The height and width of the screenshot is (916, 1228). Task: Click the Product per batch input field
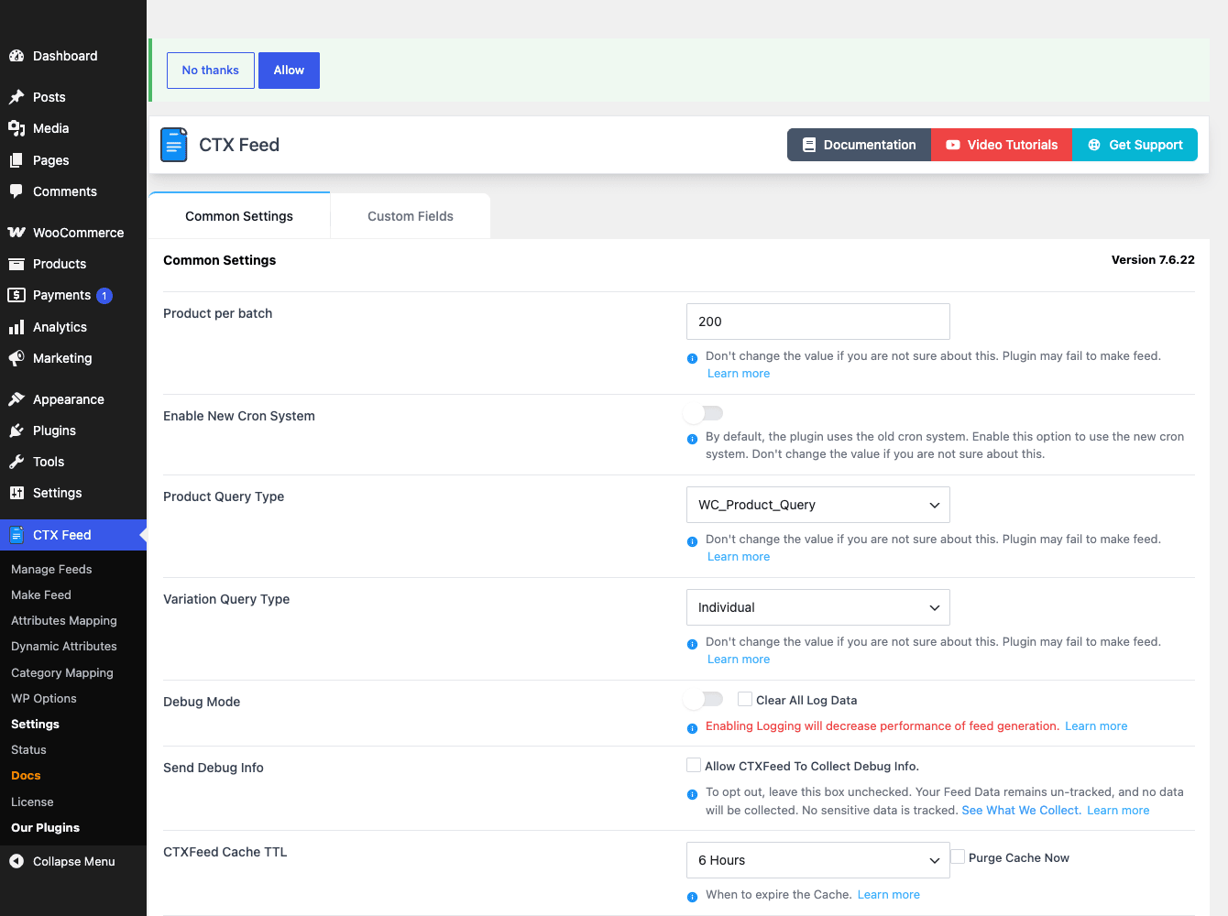tap(818, 322)
